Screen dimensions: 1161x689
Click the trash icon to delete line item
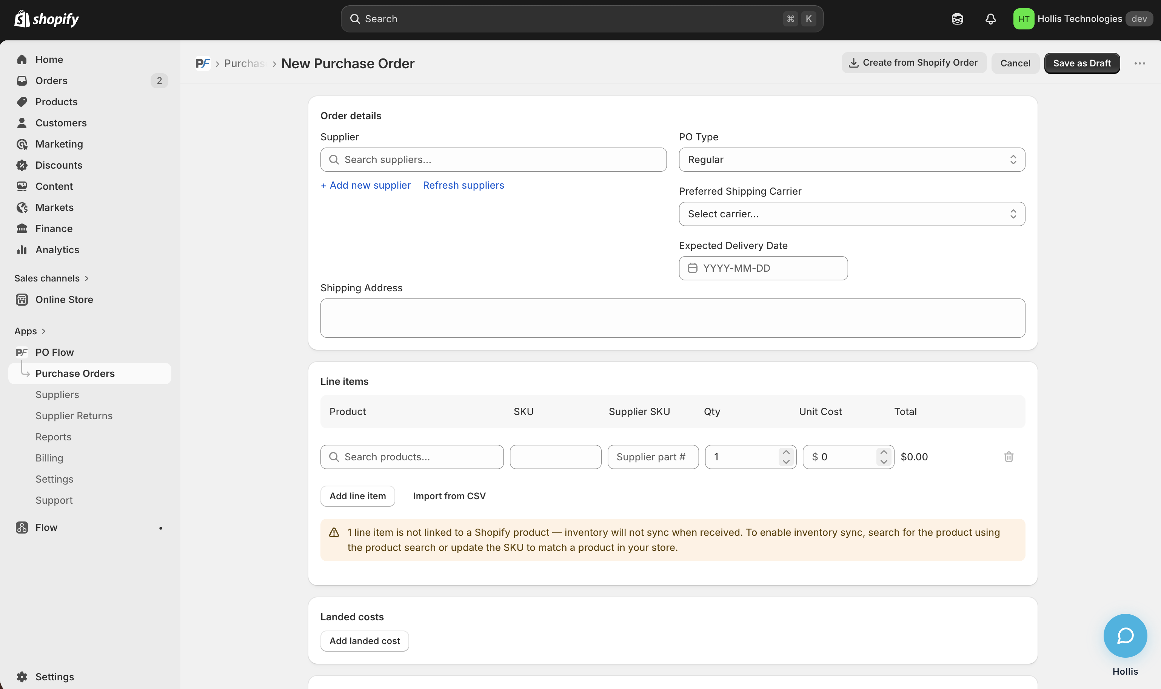pos(1008,457)
